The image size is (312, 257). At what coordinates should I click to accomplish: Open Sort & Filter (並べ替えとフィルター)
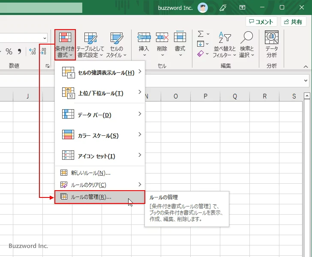(x=225, y=45)
